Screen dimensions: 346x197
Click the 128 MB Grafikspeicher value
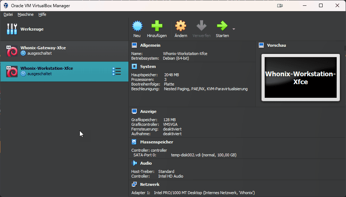[x=169, y=120]
